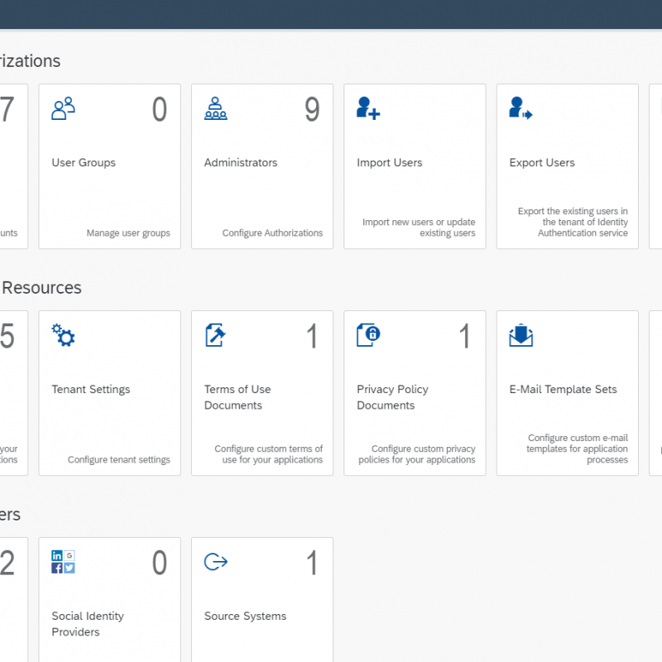The height and width of the screenshot is (662, 662).
Task: Click 'Configure tenant settings' description text
Action: [x=119, y=460]
